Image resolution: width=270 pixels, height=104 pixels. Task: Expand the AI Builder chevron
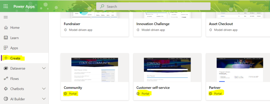44,99
